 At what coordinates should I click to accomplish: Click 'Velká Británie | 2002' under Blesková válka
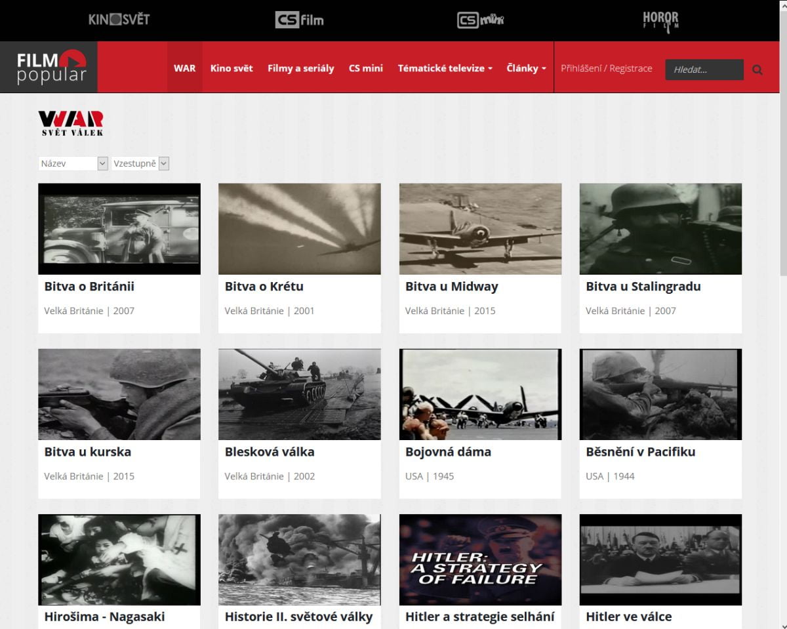[x=270, y=476]
